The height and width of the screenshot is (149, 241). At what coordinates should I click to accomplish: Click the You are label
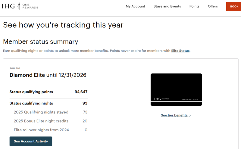[15, 68]
